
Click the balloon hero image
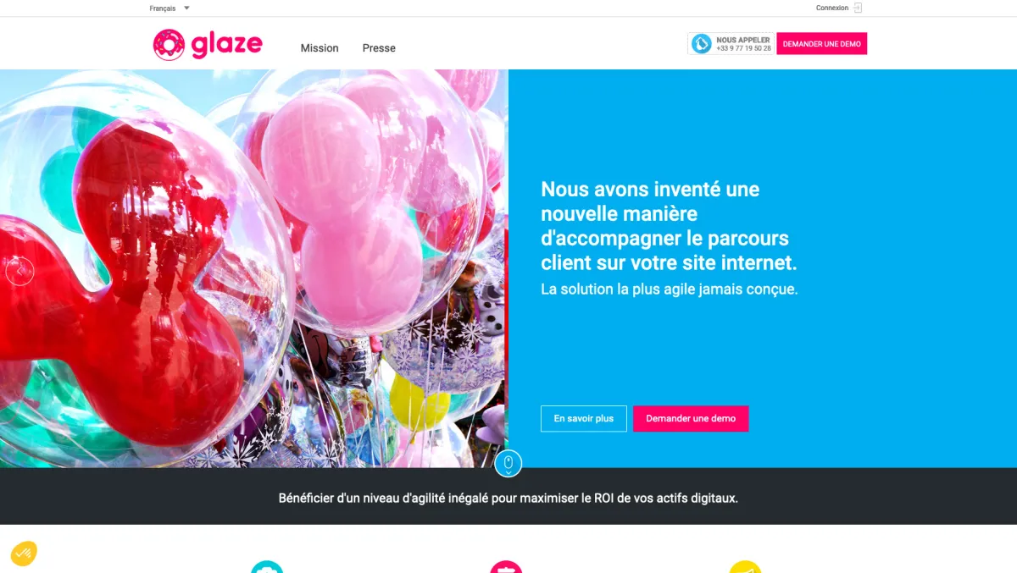[x=253, y=268]
